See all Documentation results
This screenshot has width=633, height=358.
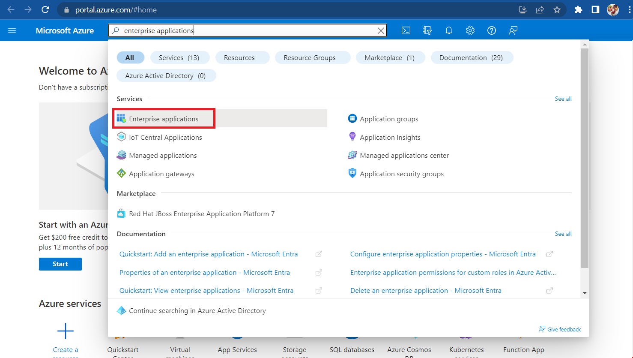(563, 234)
